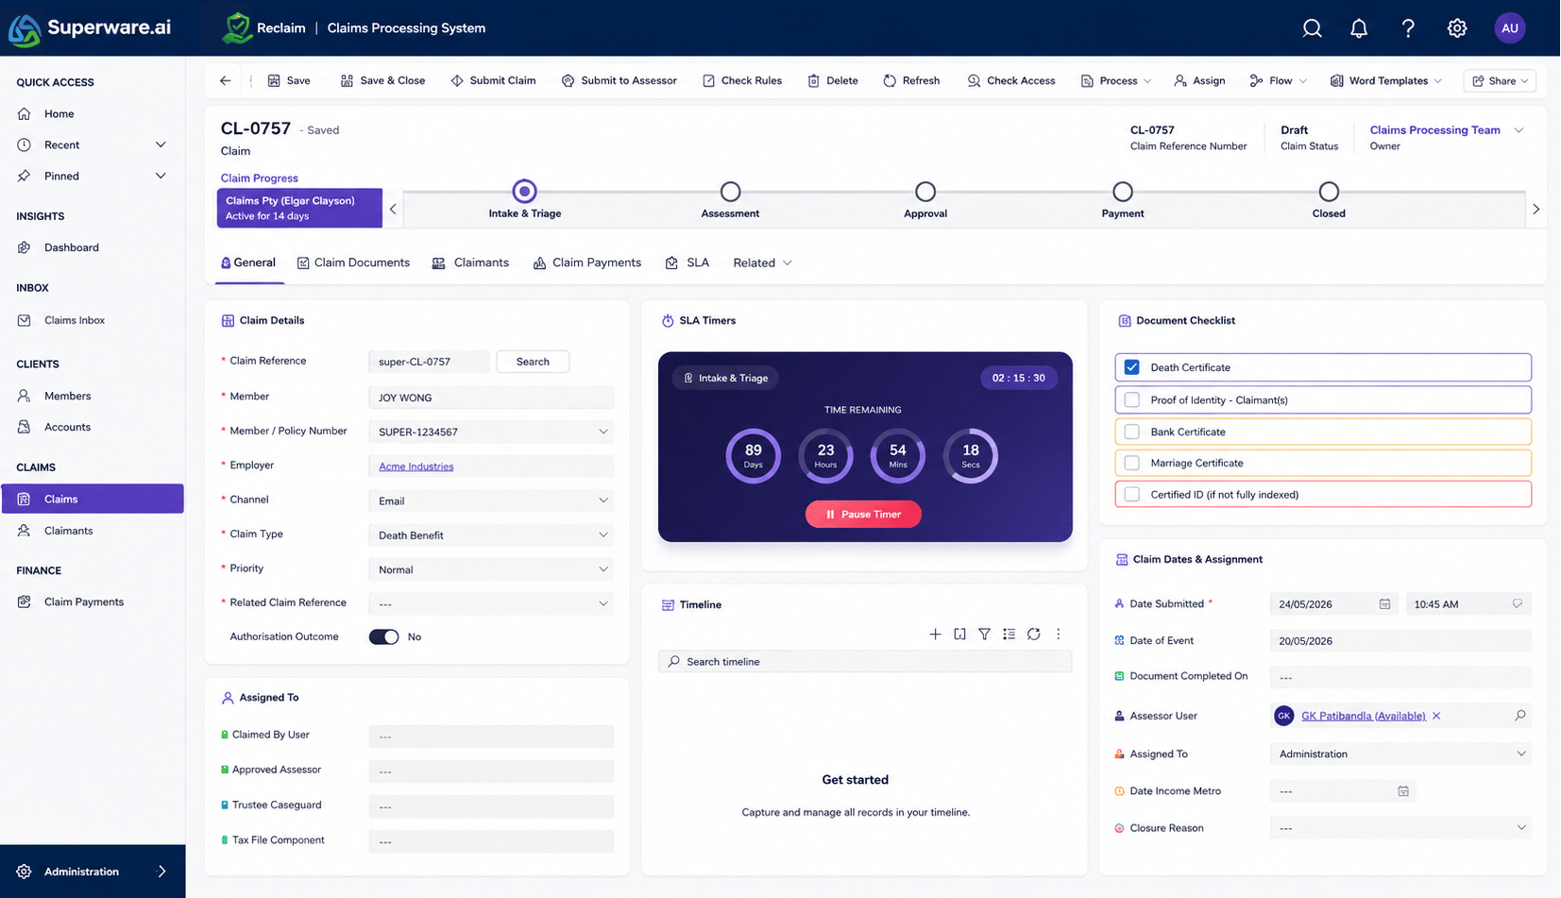Check Marriage Certificate checkbox

coord(1132,463)
